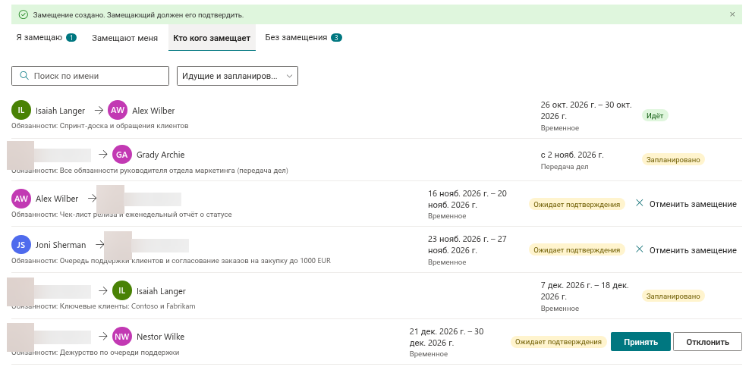Click duties text 'Дежурство по очереди поддержки'
This screenshot has height=370, width=752.
pos(119,353)
